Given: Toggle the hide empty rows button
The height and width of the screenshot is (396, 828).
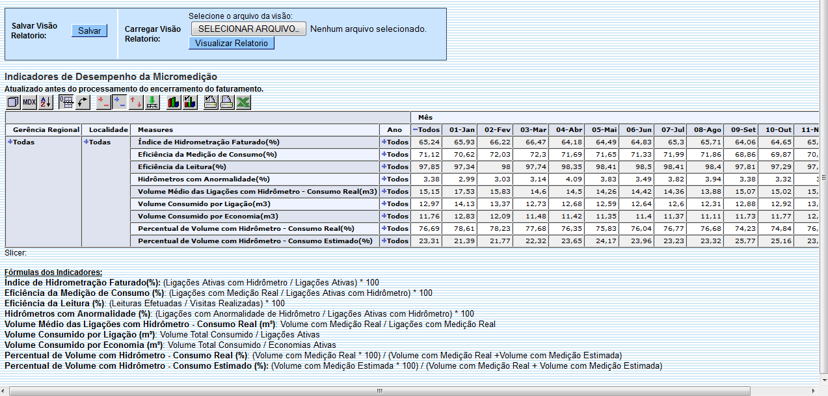Looking at the screenshot, I should (x=66, y=102).
